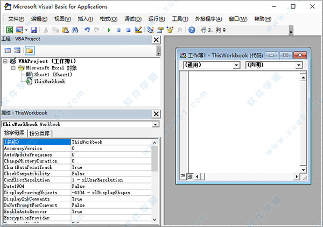The height and width of the screenshot is (227, 323).
Task: Open the 调试(D) menu
Action: tap(133, 19)
